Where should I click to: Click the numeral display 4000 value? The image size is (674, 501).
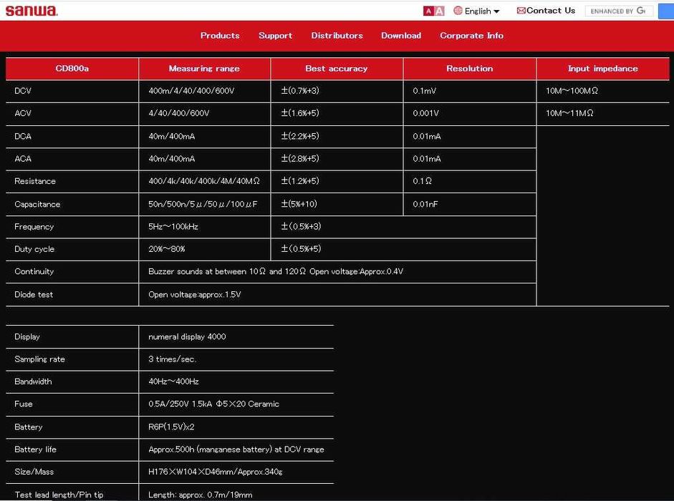(187, 337)
